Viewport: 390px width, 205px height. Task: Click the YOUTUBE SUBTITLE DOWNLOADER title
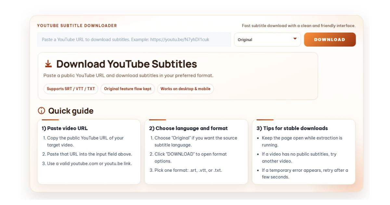[x=77, y=26]
